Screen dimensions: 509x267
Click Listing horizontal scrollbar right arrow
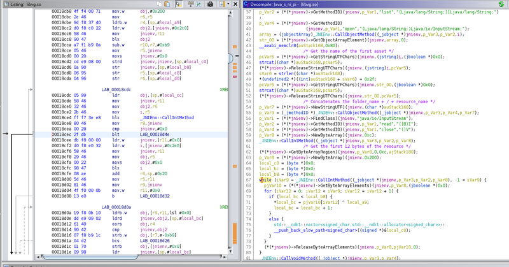click(x=225, y=257)
